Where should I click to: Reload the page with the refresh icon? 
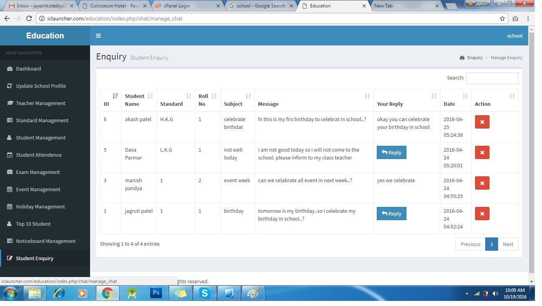tap(29, 18)
